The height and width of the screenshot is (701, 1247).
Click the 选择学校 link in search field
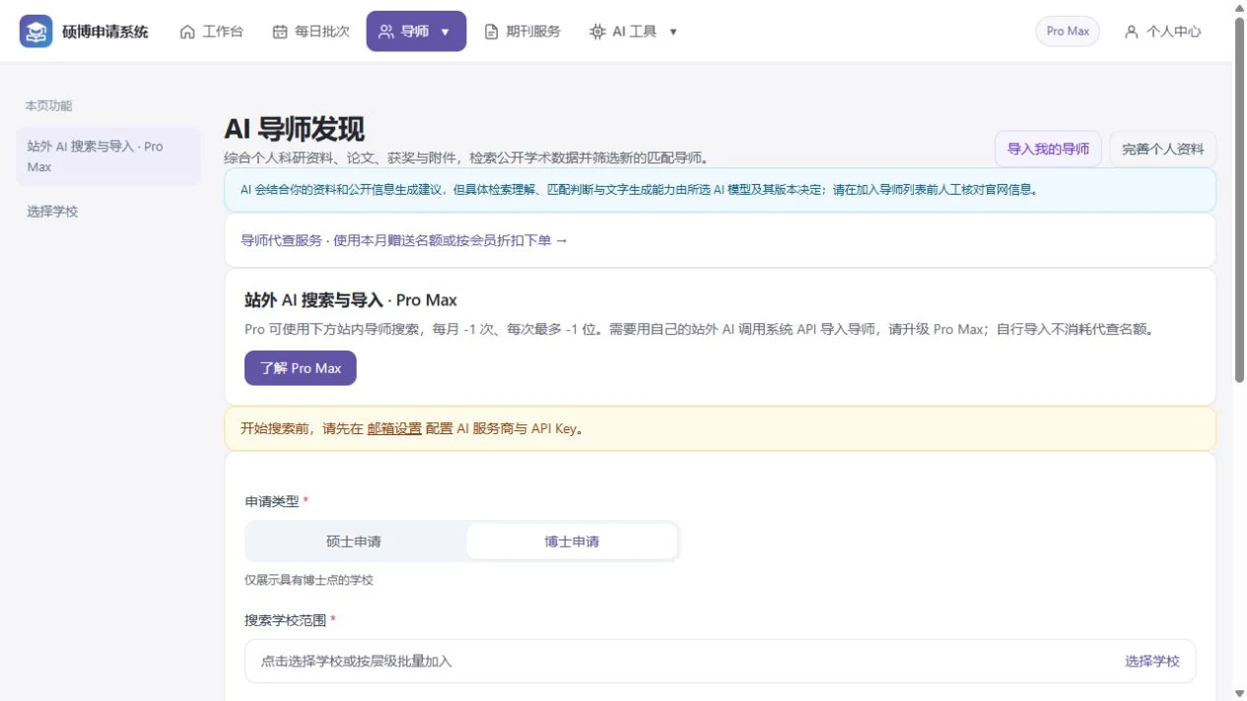pyautogui.click(x=1152, y=662)
